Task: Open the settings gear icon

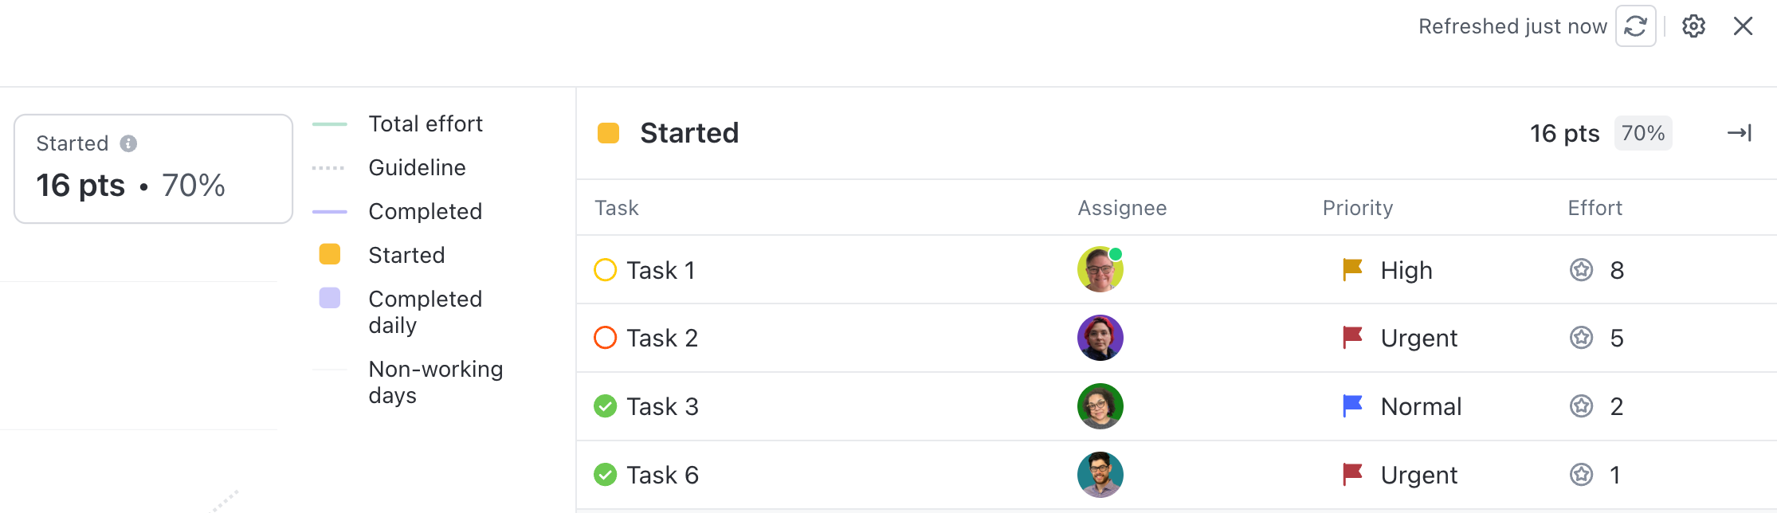Action: point(1693,26)
